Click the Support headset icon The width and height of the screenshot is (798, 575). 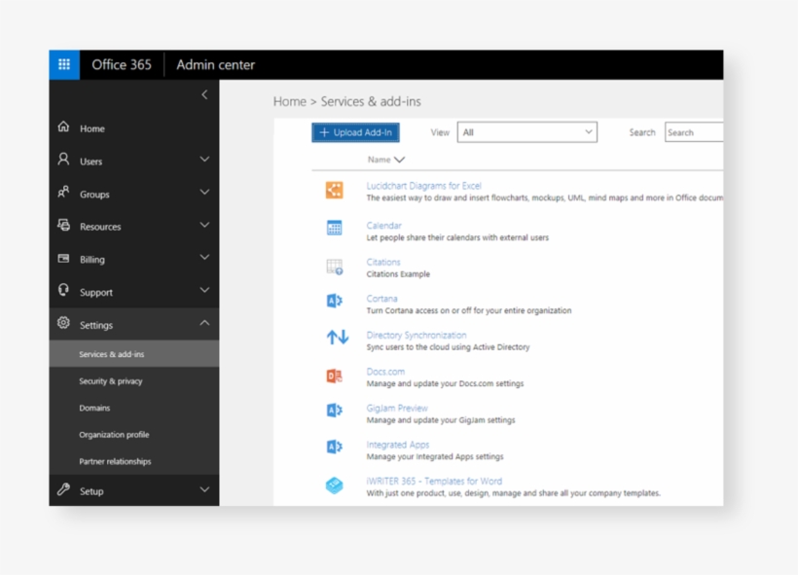[63, 290]
